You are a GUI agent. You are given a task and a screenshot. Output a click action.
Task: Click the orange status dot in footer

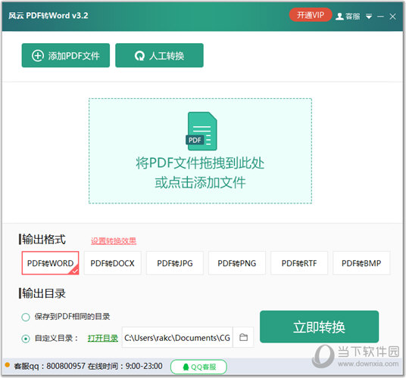(8, 365)
